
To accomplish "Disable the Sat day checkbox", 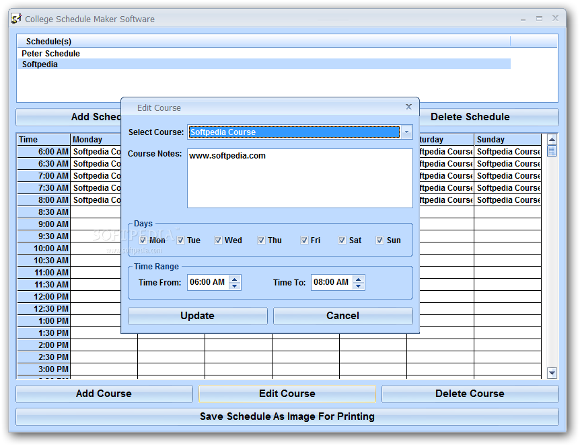I will coord(342,240).
